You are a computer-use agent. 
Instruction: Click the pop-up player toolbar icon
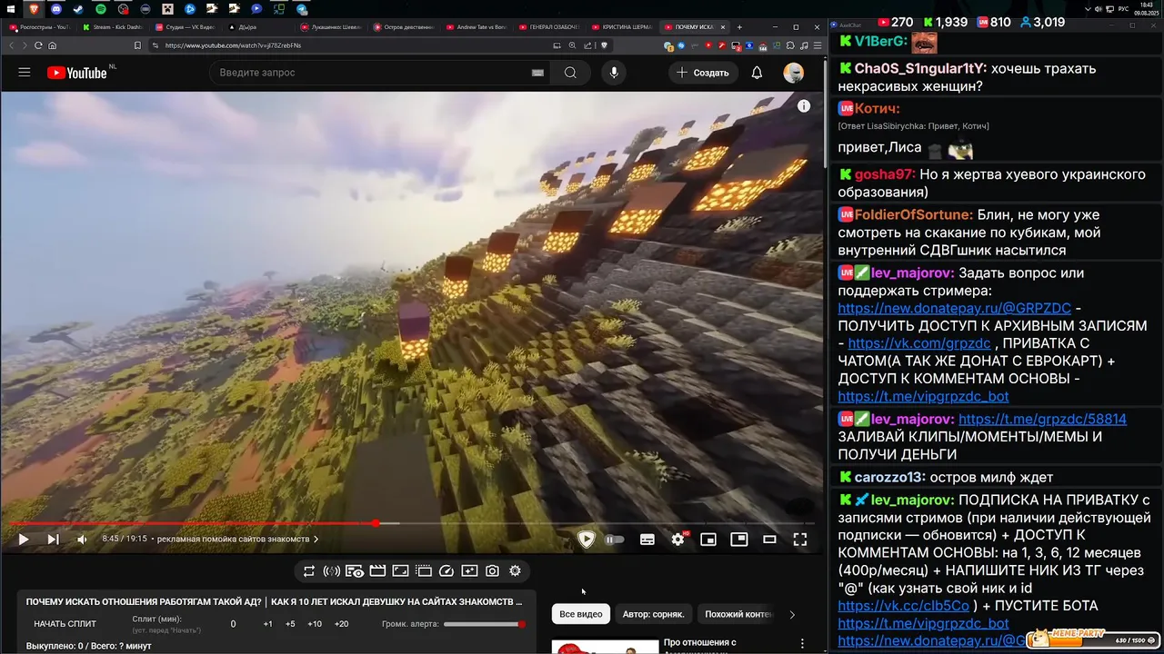click(424, 571)
